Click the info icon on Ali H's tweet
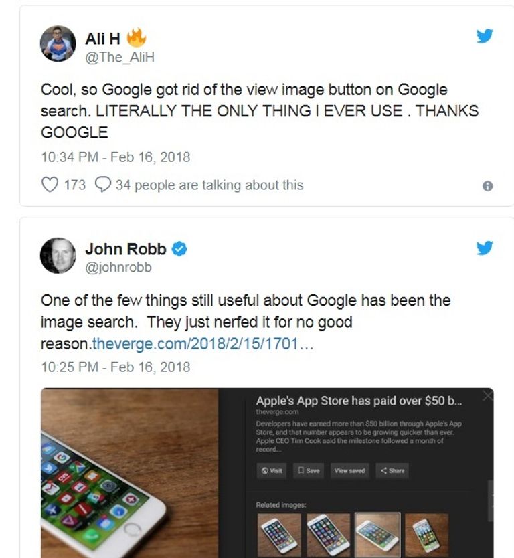Screen dimensions: 514x558 [x=487, y=186]
